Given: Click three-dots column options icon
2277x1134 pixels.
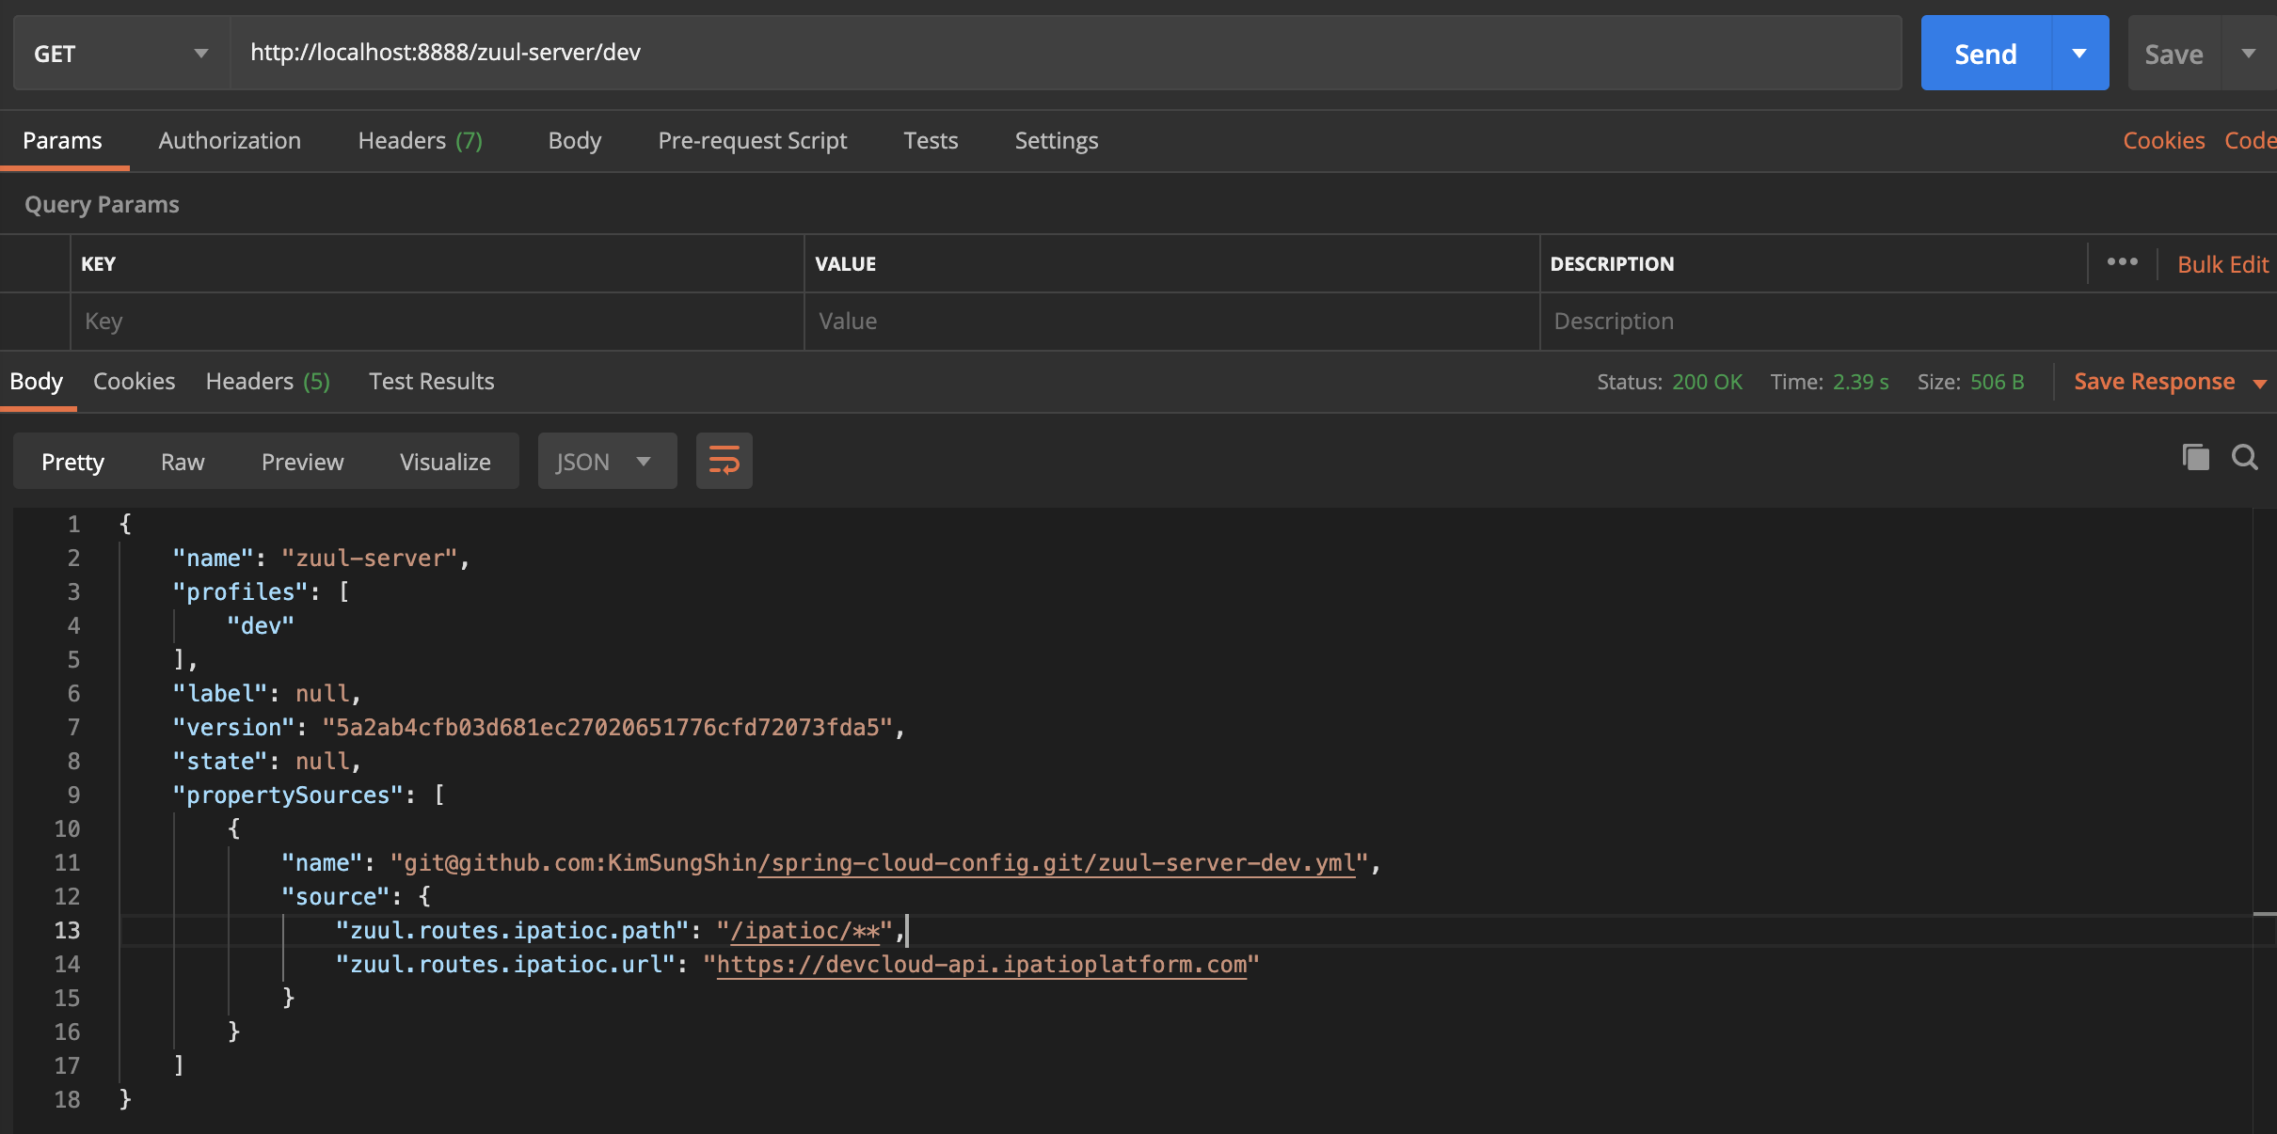Looking at the screenshot, I should [2122, 262].
